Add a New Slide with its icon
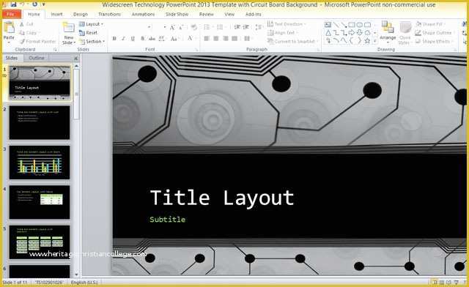469x287 pixels. tap(68, 28)
